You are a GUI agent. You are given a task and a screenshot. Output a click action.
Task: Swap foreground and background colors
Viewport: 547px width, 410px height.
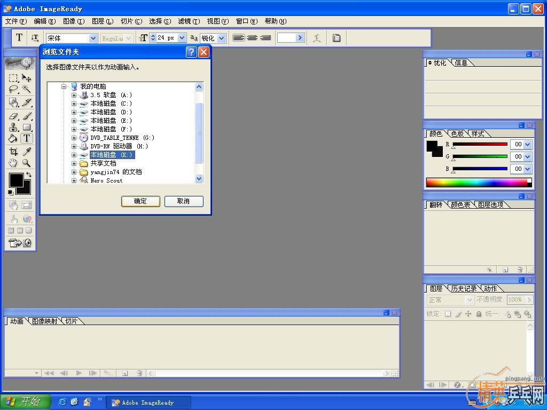click(29, 175)
